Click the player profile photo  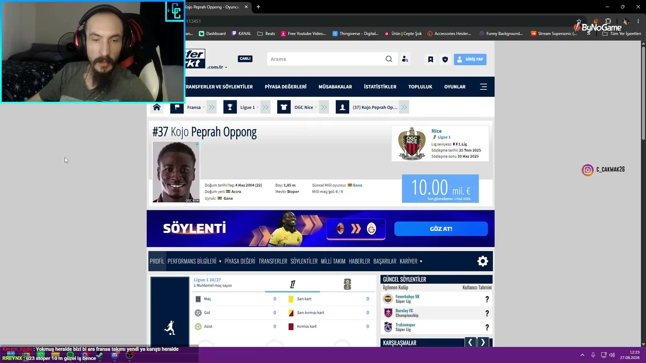point(176,172)
